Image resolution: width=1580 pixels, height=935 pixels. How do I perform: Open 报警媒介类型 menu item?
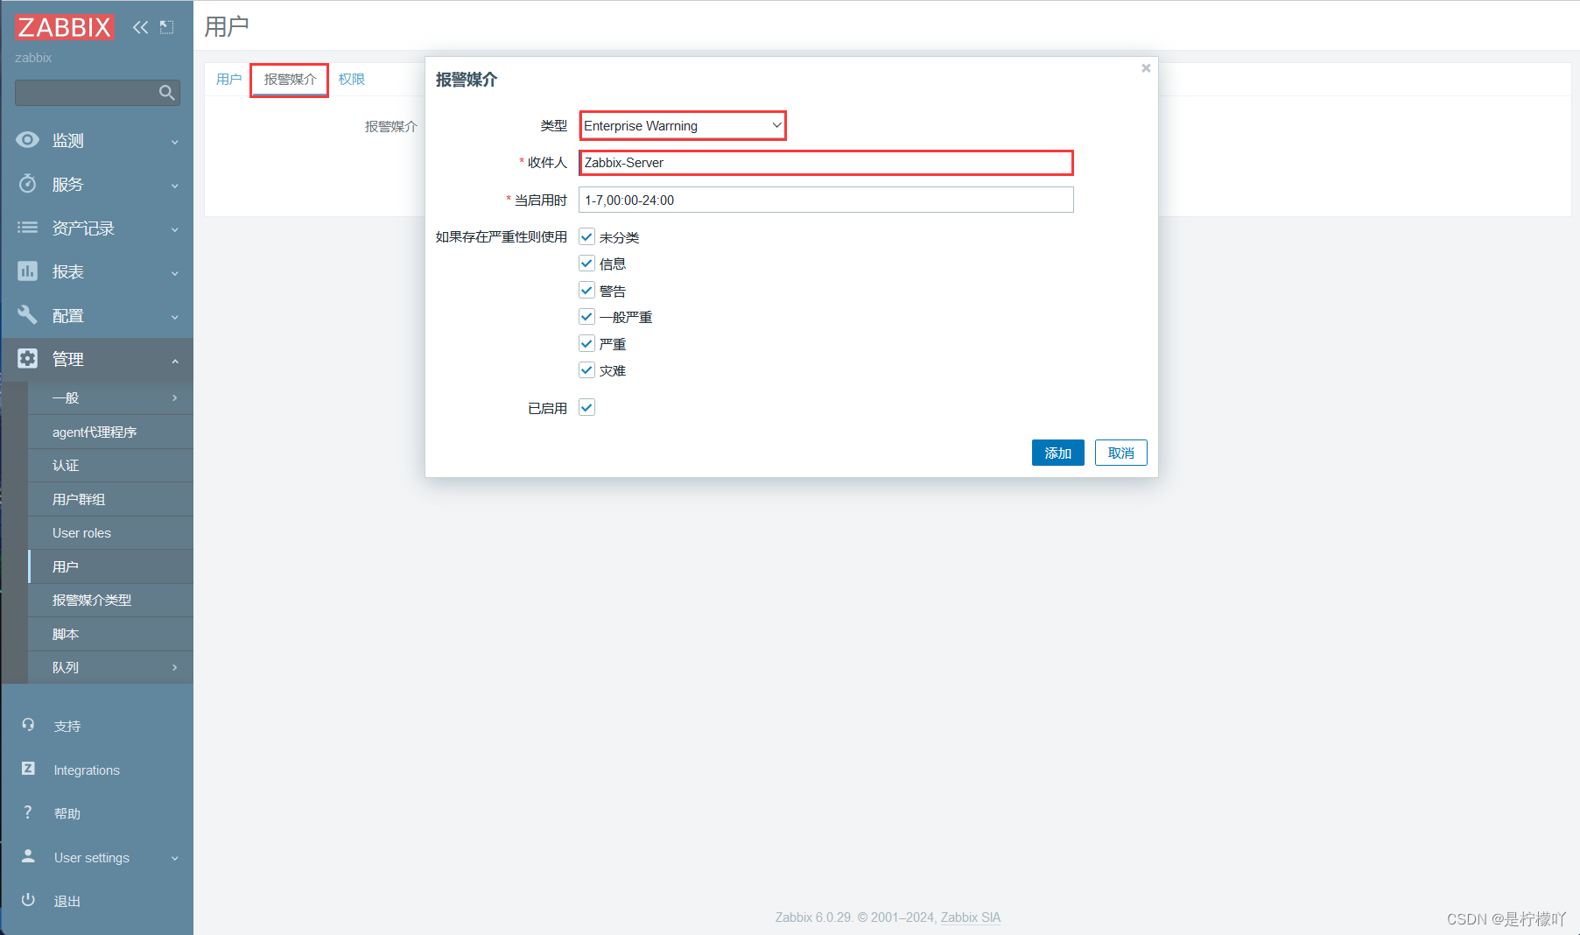click(110, 601)
